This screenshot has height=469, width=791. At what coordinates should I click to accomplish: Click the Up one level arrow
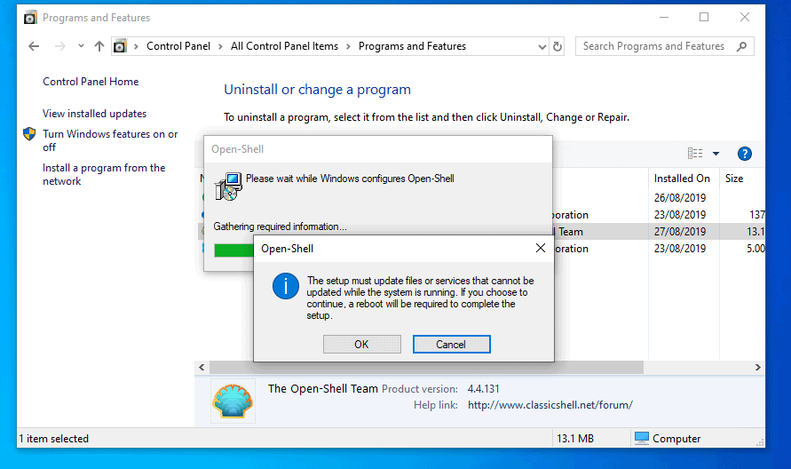click(x=99, y=46)
